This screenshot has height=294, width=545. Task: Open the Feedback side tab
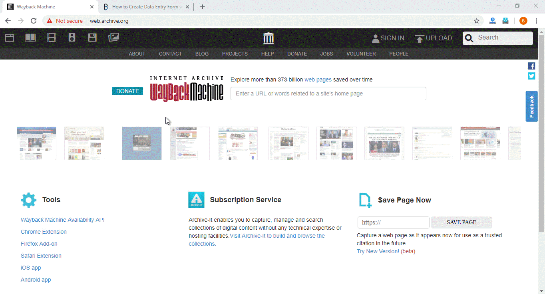[x=531, y=106]
